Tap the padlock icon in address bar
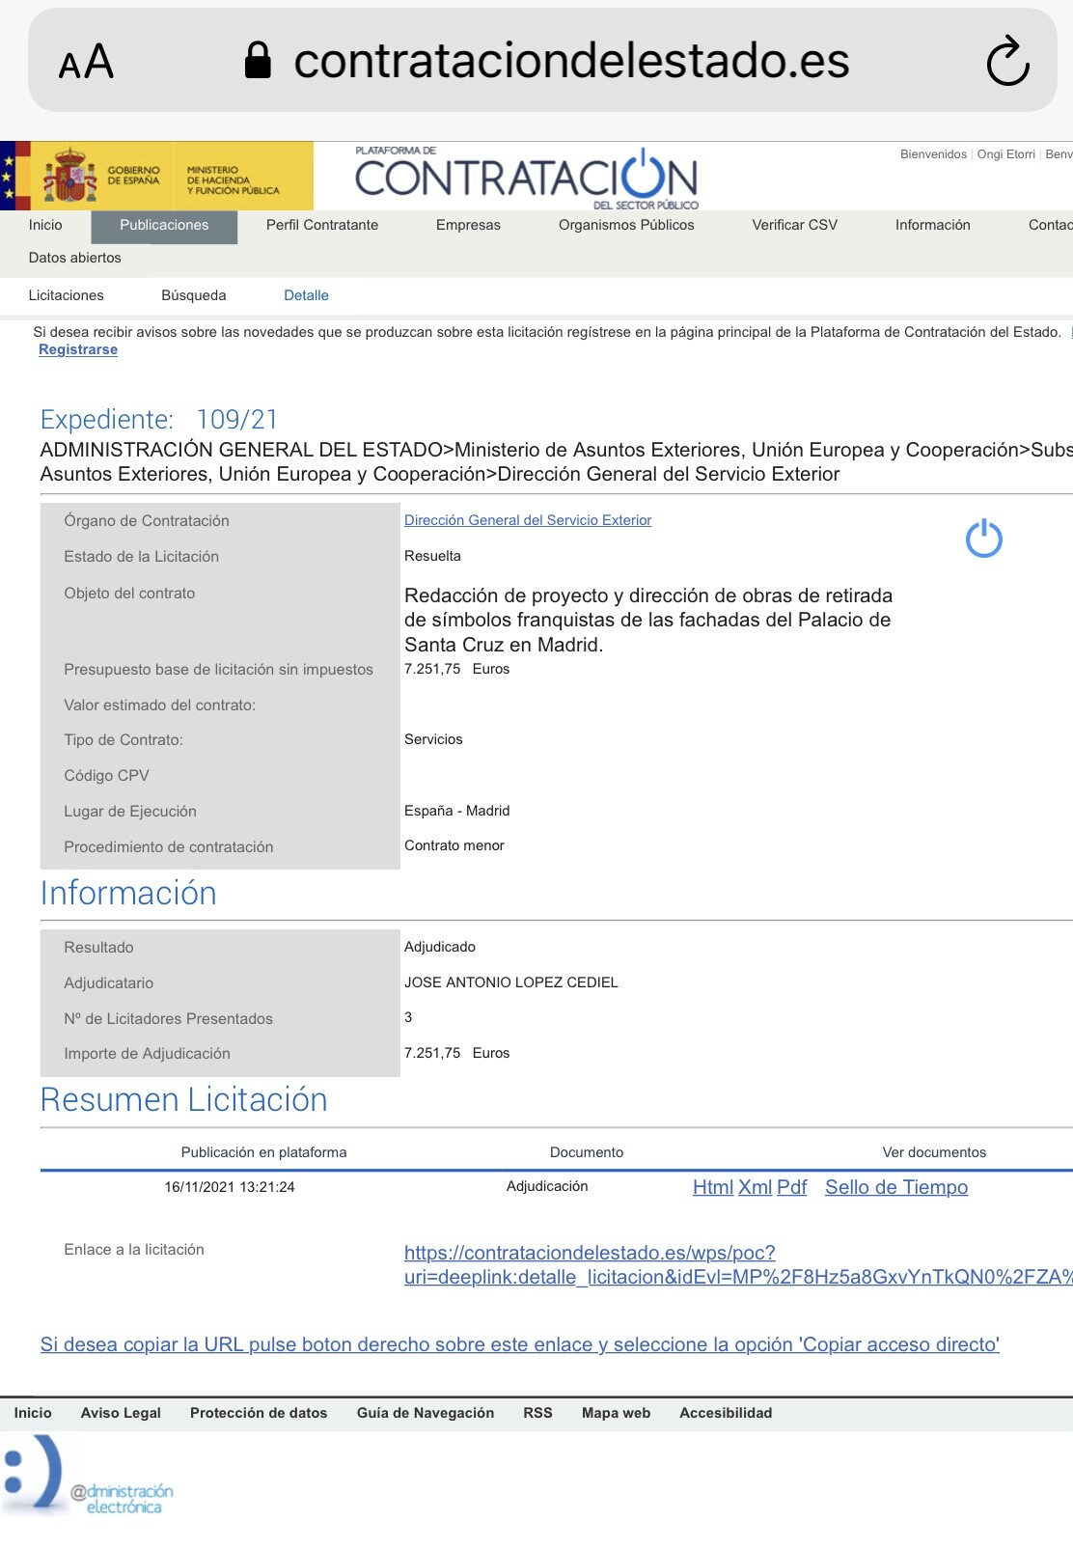The height and width of the screenshot is (1549, 1073). (x=258, y=60)
